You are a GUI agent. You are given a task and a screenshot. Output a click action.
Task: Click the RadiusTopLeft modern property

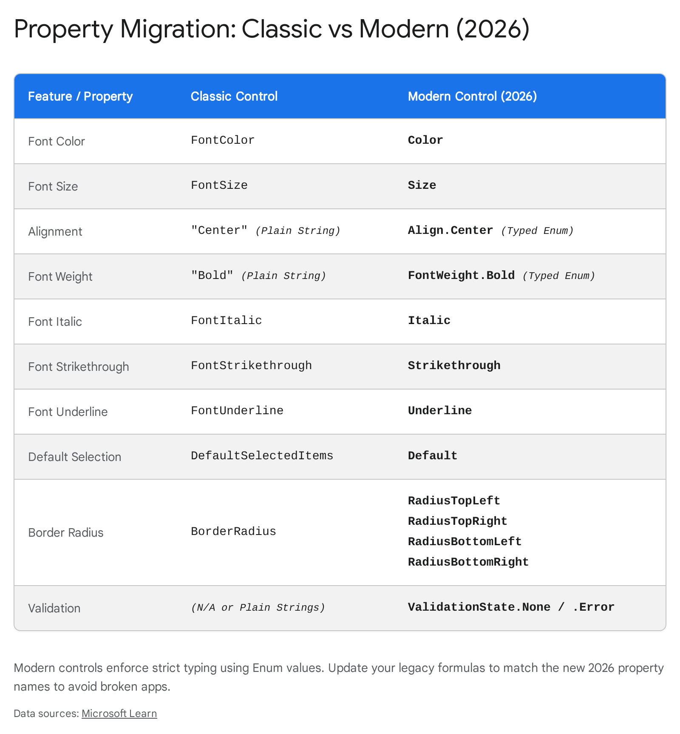[454, 501]
